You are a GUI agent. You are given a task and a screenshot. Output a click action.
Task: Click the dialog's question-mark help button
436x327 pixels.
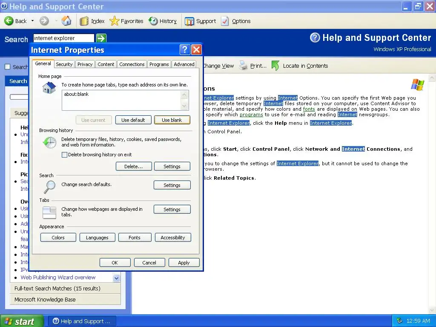(x=185, y=50)
